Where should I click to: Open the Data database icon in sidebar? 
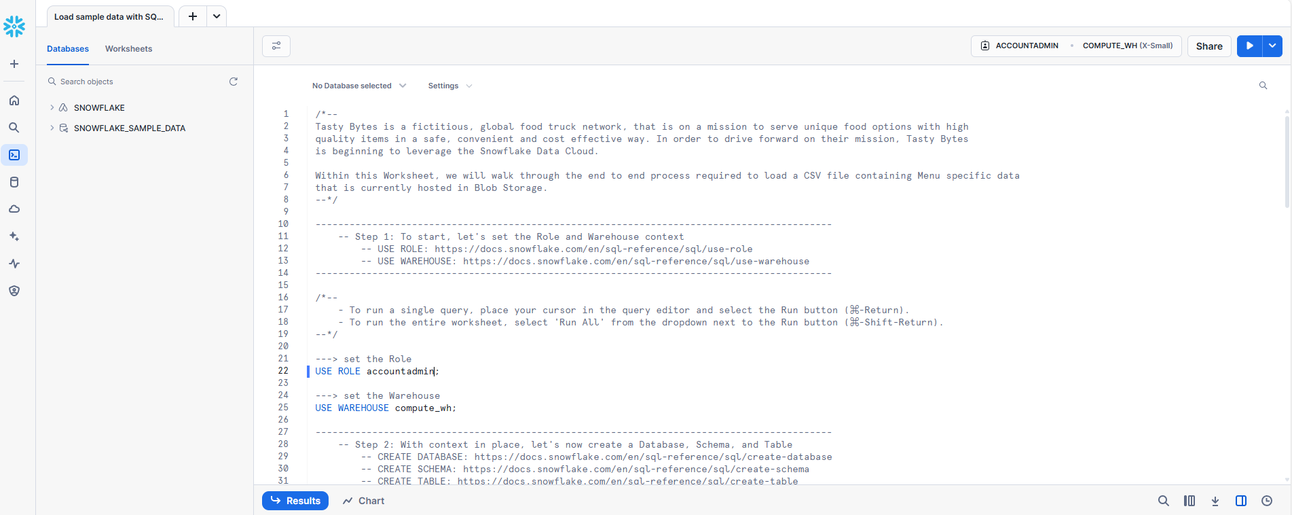14,182
